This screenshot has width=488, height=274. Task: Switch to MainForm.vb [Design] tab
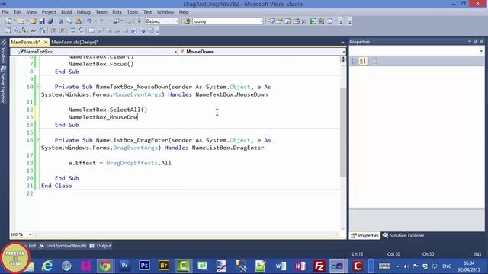75,42
